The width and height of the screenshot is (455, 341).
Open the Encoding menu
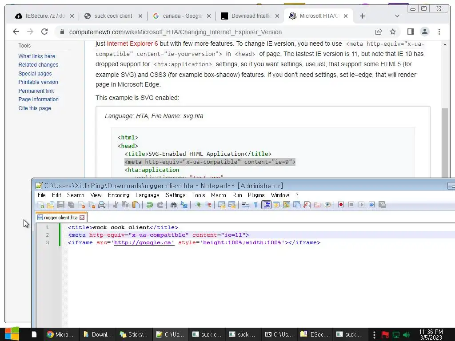[x=118, y=195]
